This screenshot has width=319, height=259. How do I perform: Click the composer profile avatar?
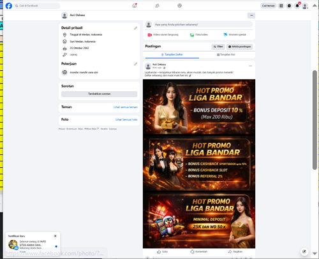point(149,24)
